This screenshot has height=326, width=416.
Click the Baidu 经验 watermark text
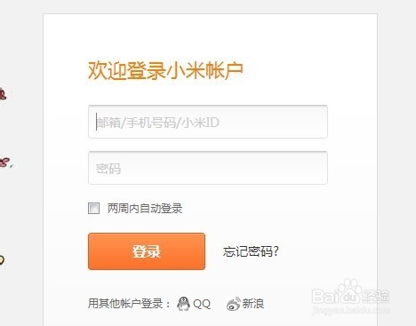(x=376, y=297)
